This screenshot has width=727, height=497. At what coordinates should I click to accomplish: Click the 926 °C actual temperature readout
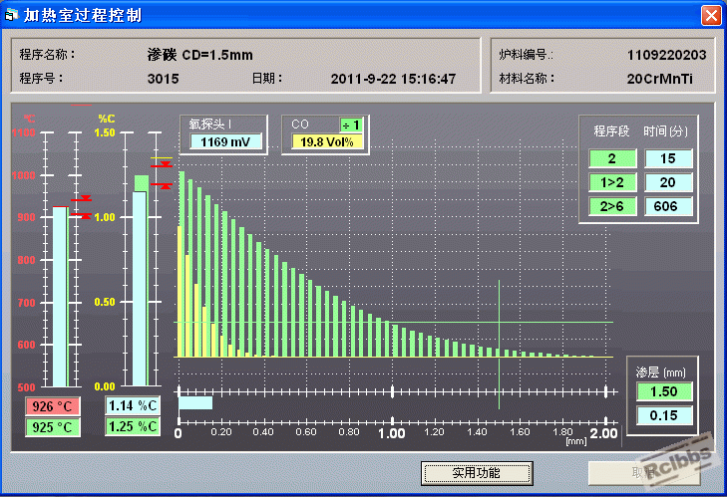point(53,406)
